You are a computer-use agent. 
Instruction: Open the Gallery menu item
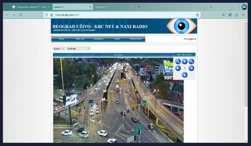(x=117, y=39)
